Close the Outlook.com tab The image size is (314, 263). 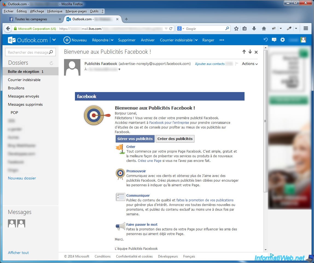pos(117,19)
